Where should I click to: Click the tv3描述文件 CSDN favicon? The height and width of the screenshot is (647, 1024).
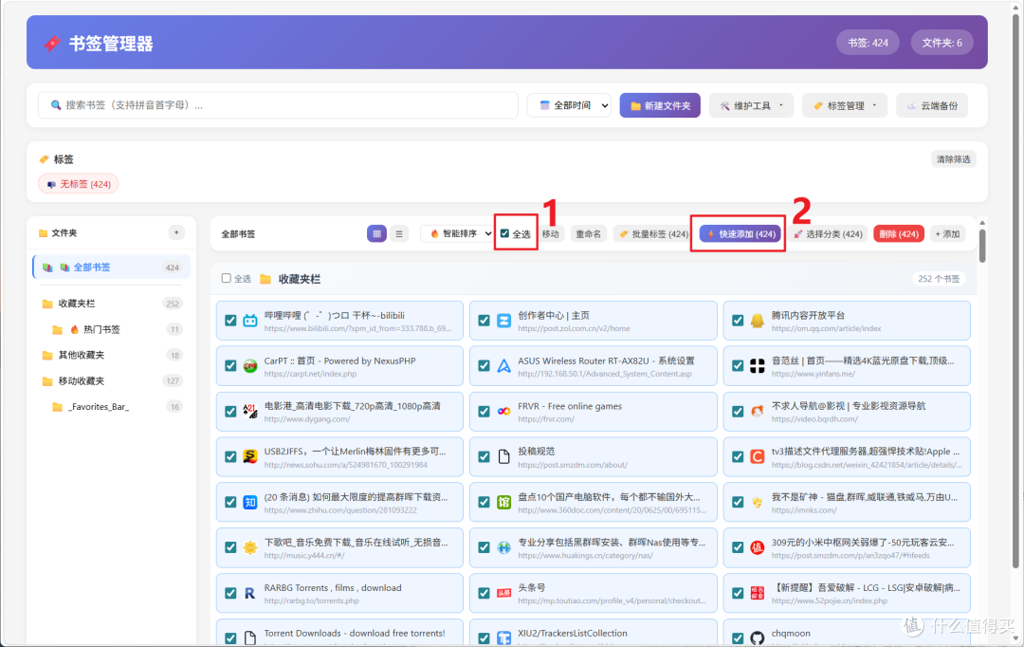[x=757, y=456]
